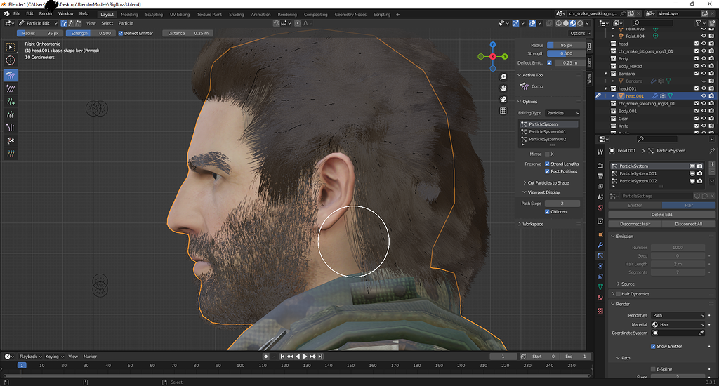Open the Particle properties tab
This screenshot has height=386, width=719.
(x=600, y=255)
